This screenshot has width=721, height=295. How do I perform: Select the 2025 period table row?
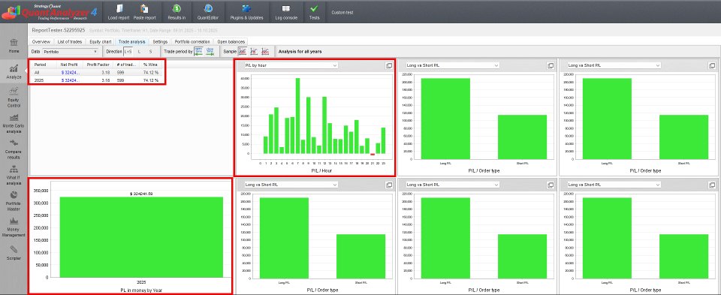click(97, 80)
